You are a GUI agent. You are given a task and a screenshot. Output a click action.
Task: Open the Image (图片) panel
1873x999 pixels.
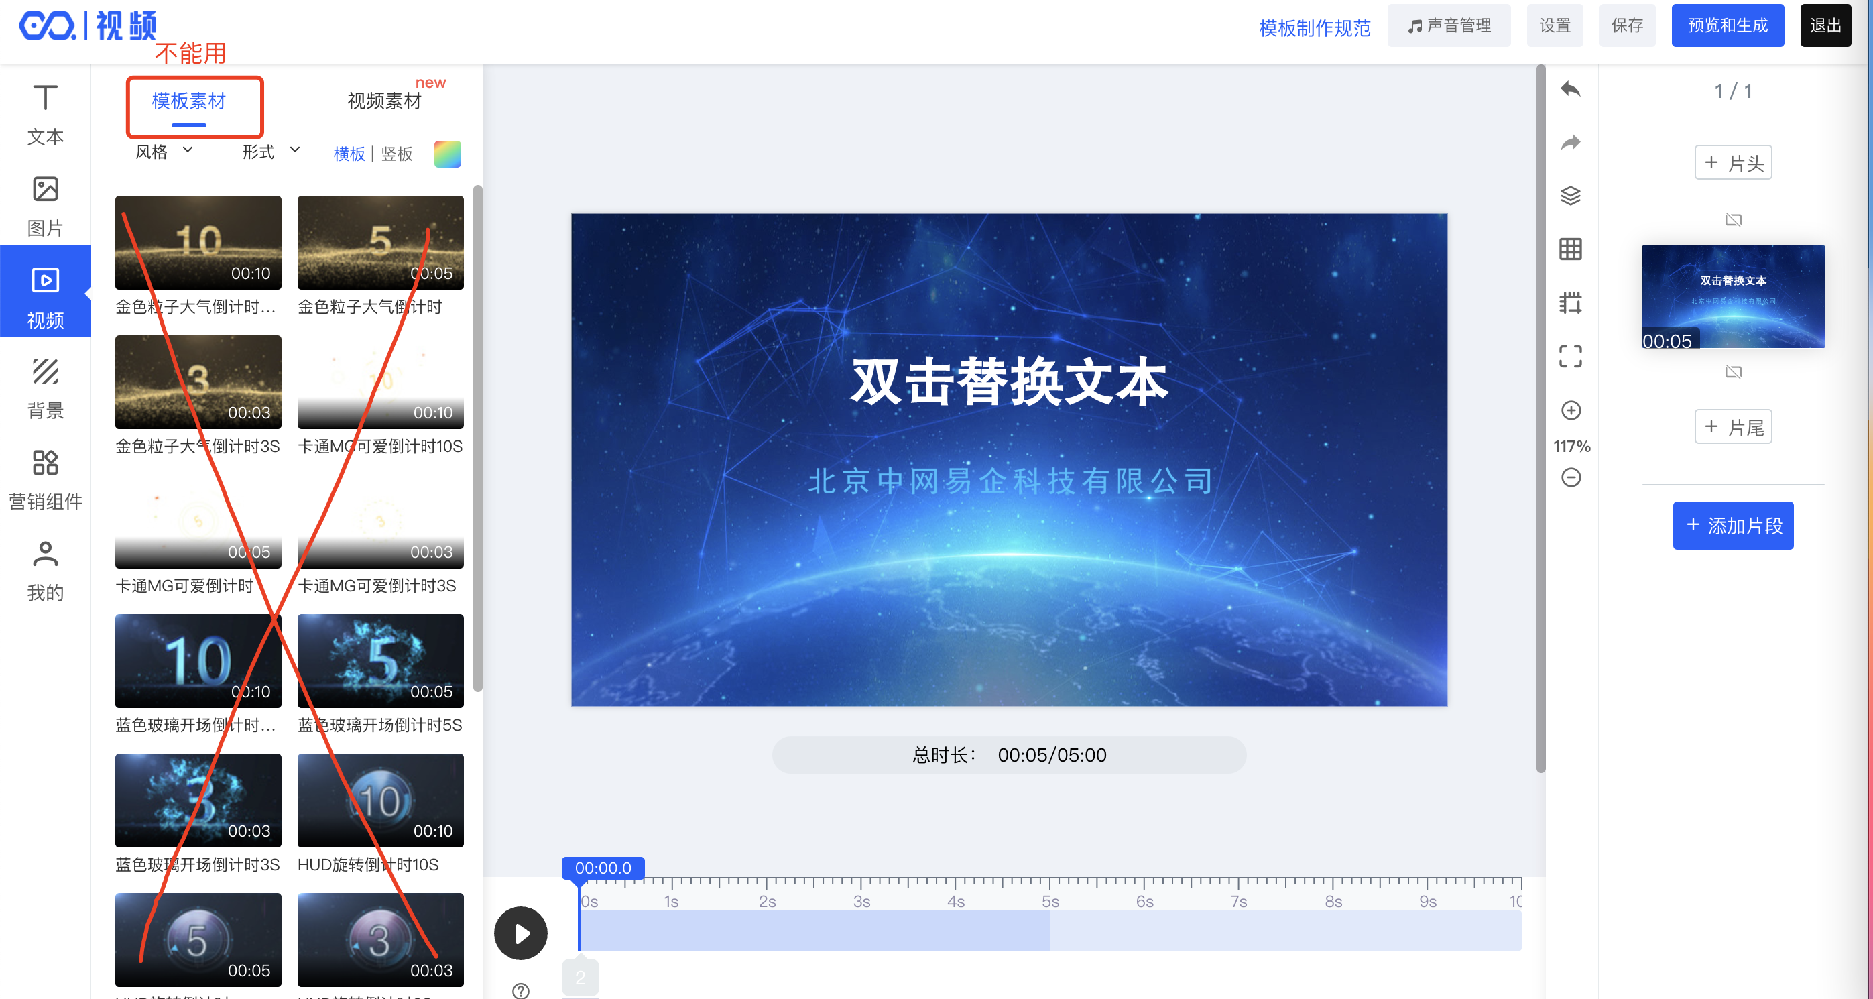[45, 206]
